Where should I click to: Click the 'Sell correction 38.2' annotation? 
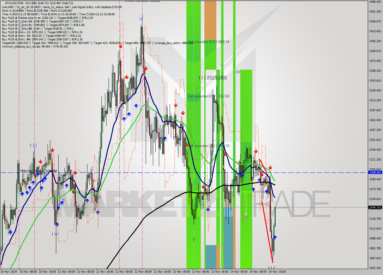209,146
